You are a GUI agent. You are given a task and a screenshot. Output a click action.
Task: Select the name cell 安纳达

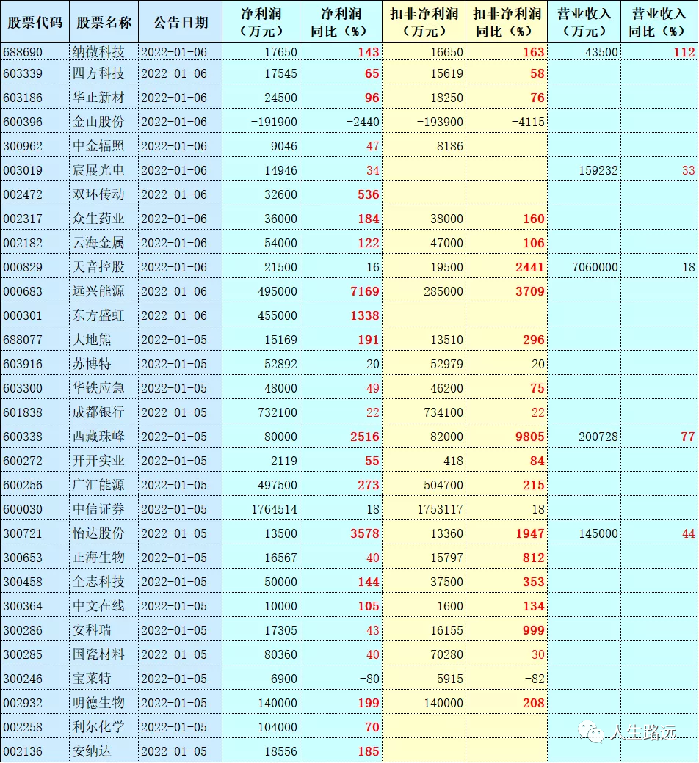(x=104, y=751)
